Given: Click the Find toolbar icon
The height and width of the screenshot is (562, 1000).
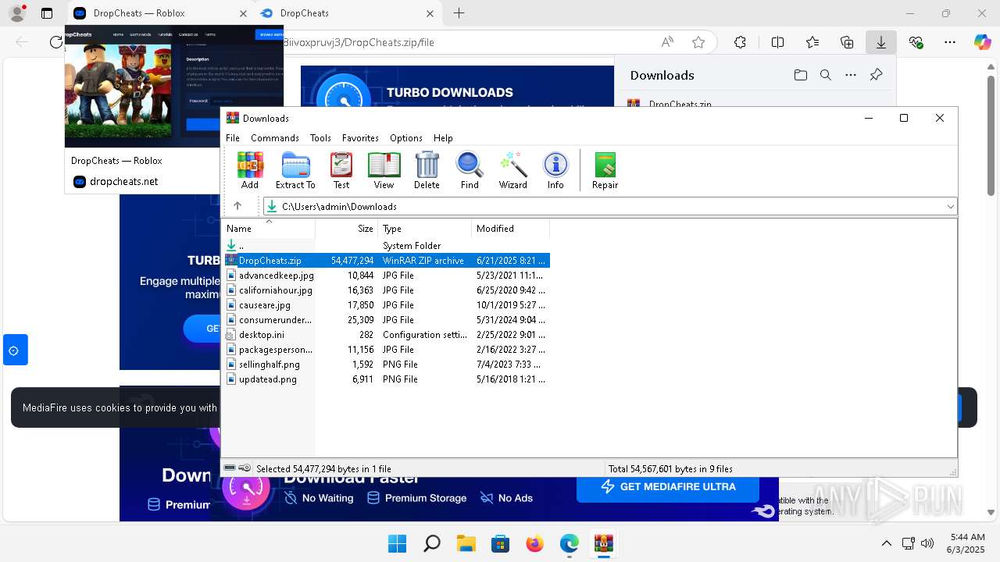Looking at the screenshot, I should (470, 170).
